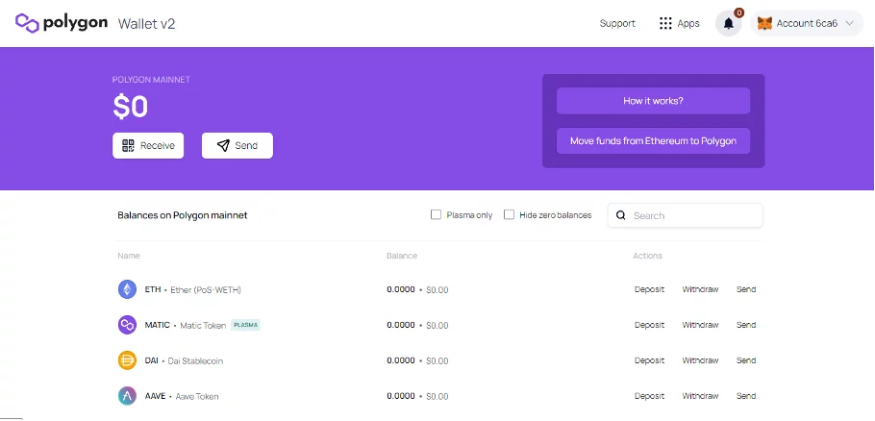The width and height of the screenshot is (875, 421).
Task: Click the ETH 0.0000 balance value
Action: [x=401, y=289]
